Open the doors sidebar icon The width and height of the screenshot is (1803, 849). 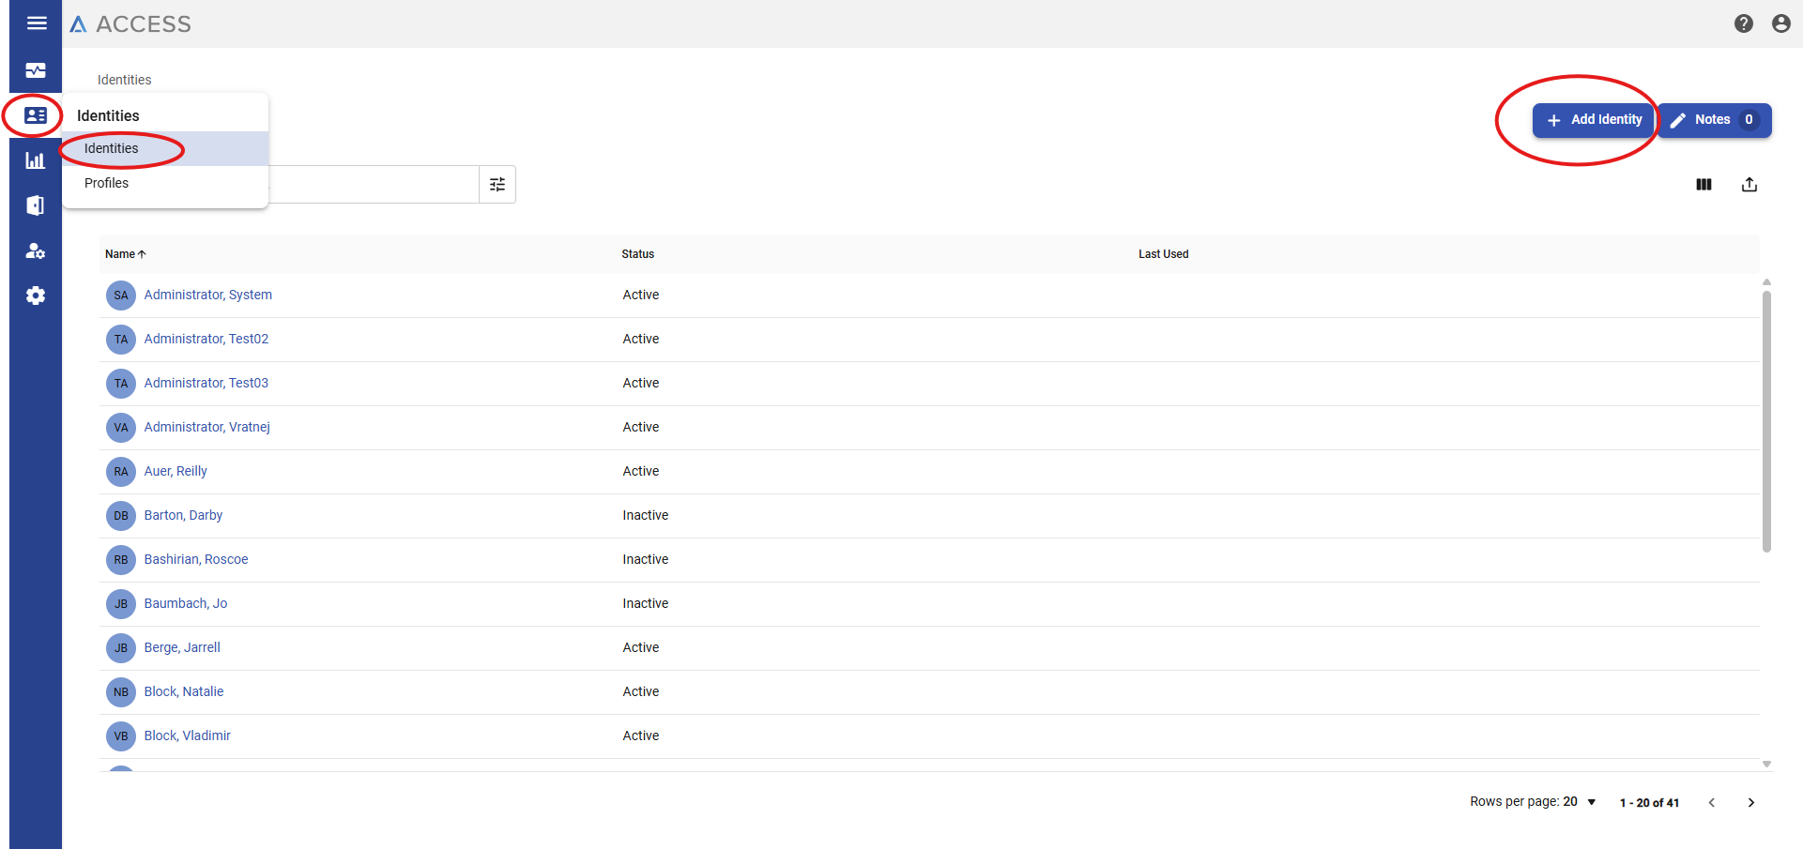point(36,205)
